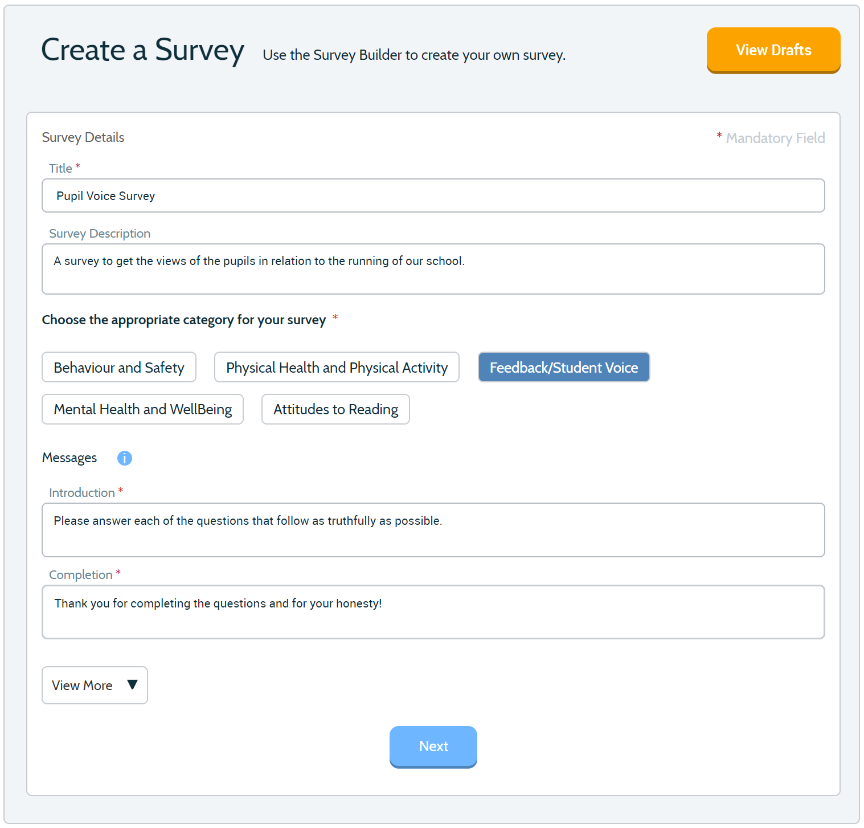This screenshot has width=864, height=828.
Task: Click the Create a Survey heading
Action: point(143,50)
